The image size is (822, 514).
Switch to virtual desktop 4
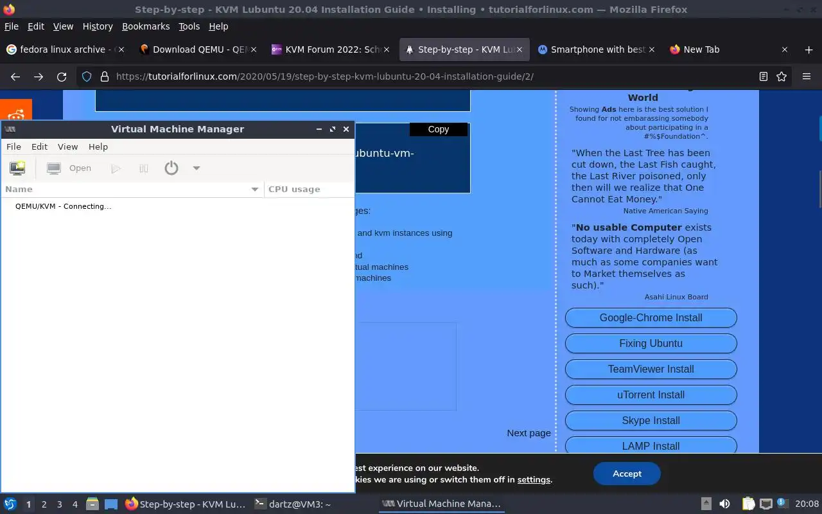pos(75,504)
